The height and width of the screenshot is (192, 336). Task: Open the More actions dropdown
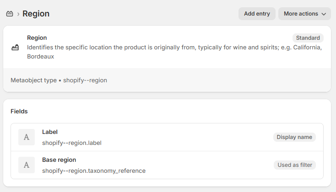tap(304, 14)
